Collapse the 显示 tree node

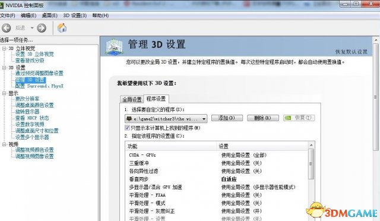[x=4, y=93]
